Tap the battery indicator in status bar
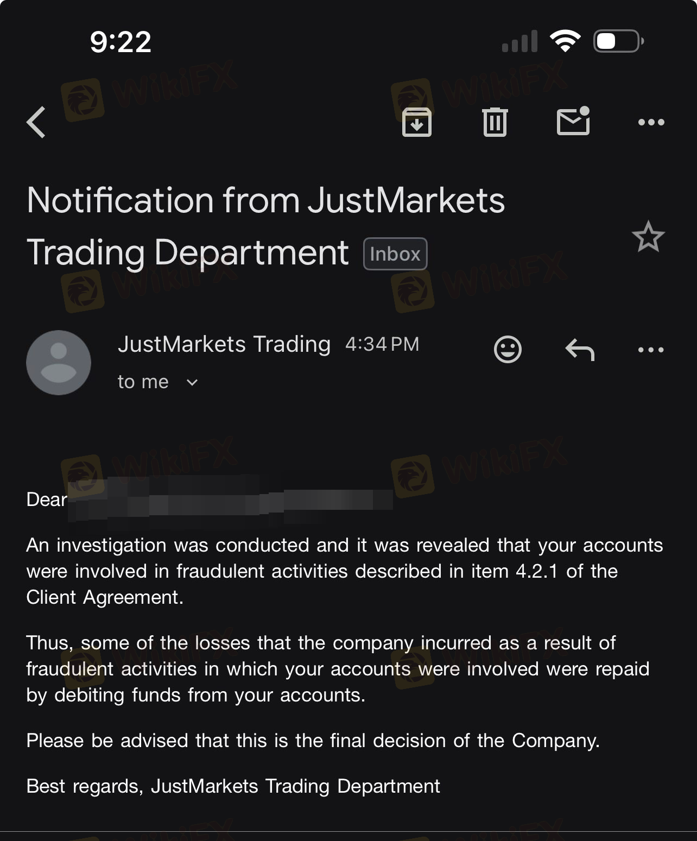697x841 pixels. pos(619,41)
